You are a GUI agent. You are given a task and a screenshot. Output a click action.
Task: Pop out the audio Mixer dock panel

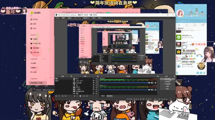[158, 76]
